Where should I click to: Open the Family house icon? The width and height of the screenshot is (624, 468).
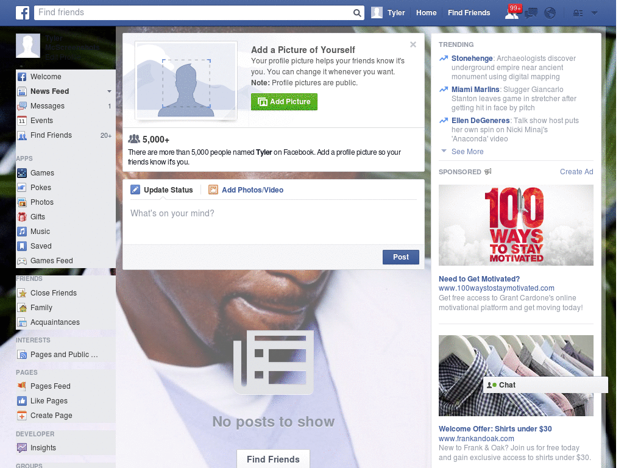22,308
